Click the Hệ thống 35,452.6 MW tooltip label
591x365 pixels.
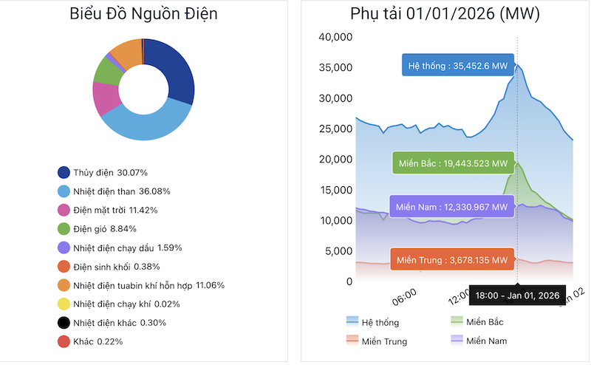pyautogui.click(x=458, y=66)
